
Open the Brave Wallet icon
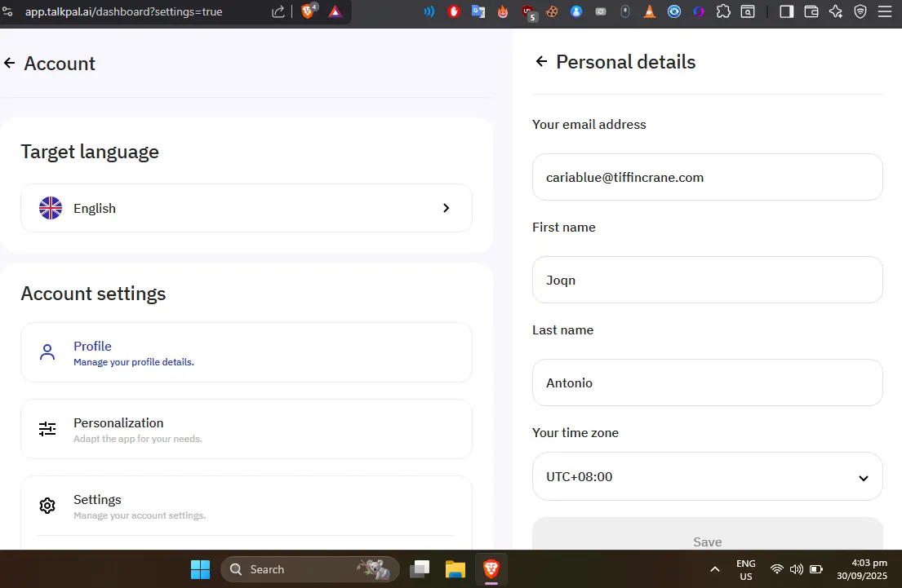tap(811, 11)
